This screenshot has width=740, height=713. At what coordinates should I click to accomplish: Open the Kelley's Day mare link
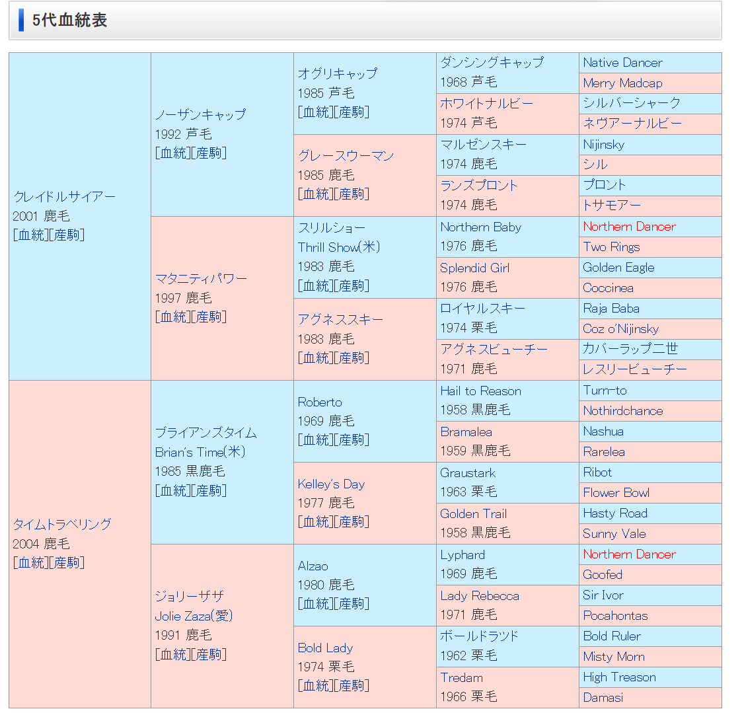click(x=331, y=484)
